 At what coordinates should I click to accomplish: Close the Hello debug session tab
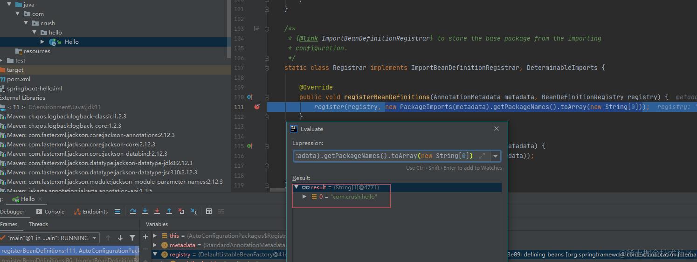pyautogui.click(x=40, y=199)
